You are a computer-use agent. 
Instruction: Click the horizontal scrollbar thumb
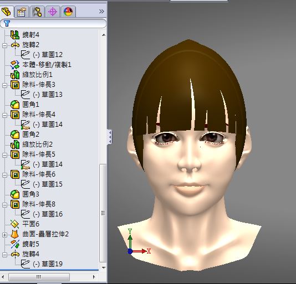pyautogui.click(x=39, y=277)
